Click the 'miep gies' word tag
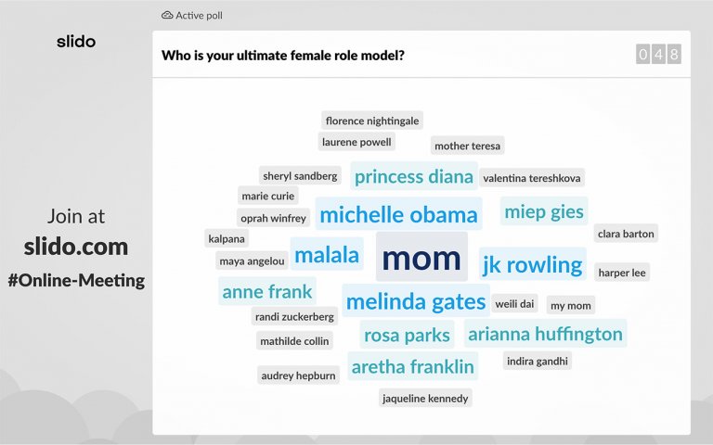 (x=544, y=211)
